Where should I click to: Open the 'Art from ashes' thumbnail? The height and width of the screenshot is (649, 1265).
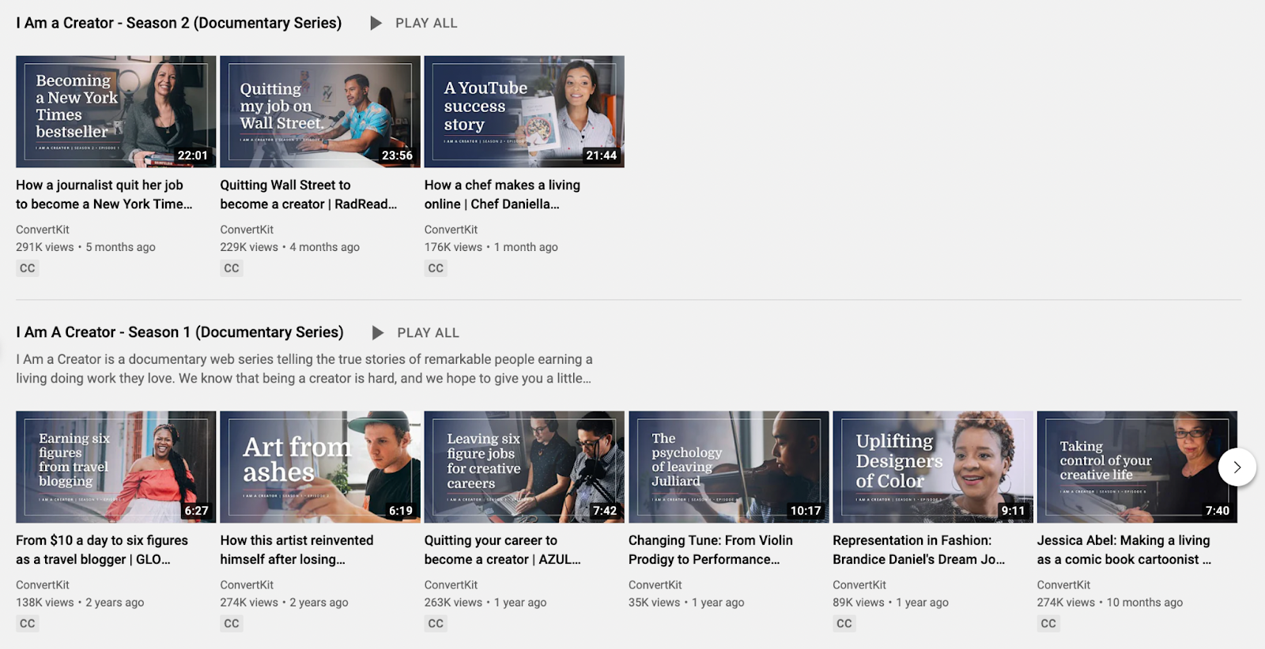tap(320, 467)
